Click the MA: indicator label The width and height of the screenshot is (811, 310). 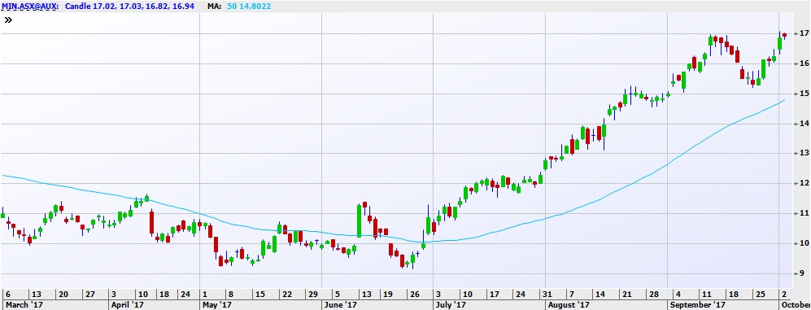[214, 7]
